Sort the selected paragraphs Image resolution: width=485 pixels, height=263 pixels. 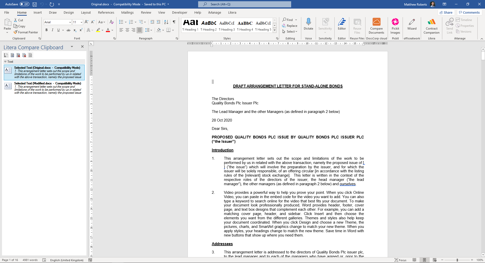click(x=166, y=22)
